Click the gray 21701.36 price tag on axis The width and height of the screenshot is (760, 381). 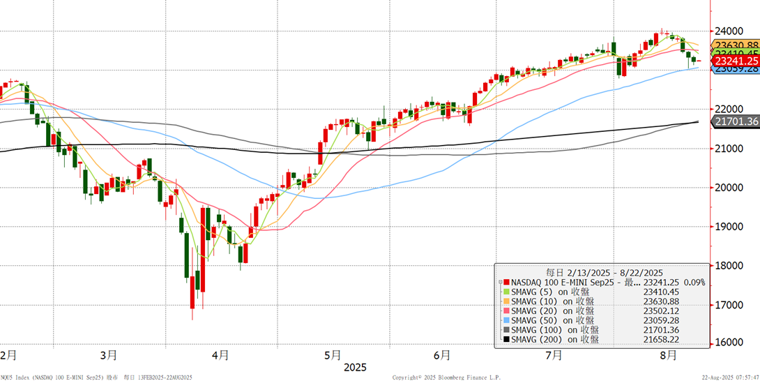point(736,121)
